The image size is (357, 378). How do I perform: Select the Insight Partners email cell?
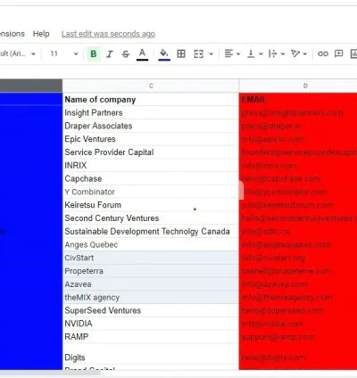coord(298,112)
